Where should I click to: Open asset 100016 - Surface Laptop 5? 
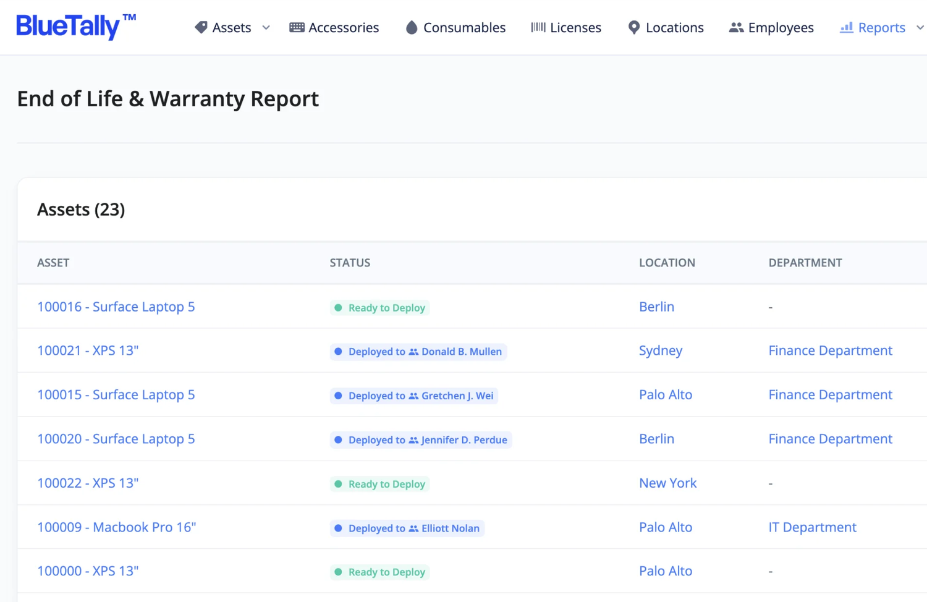point(116,307)
